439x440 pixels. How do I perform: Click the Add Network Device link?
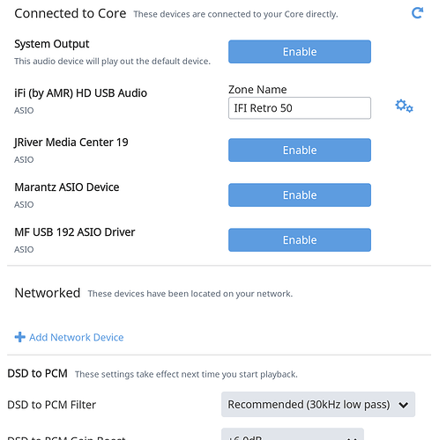point(76,337)
